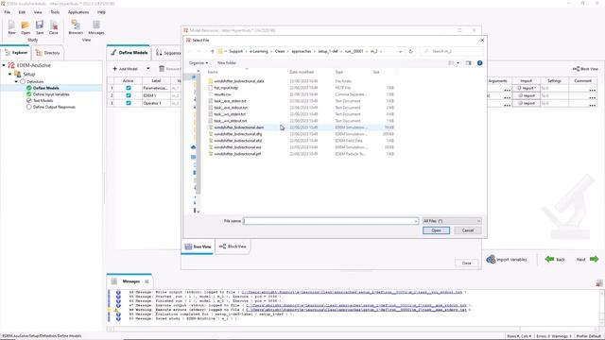Screen dimensions: 605x340
Task: Open the Organize dropdown in Select File dialog
Action: click(x=199, y=63)
